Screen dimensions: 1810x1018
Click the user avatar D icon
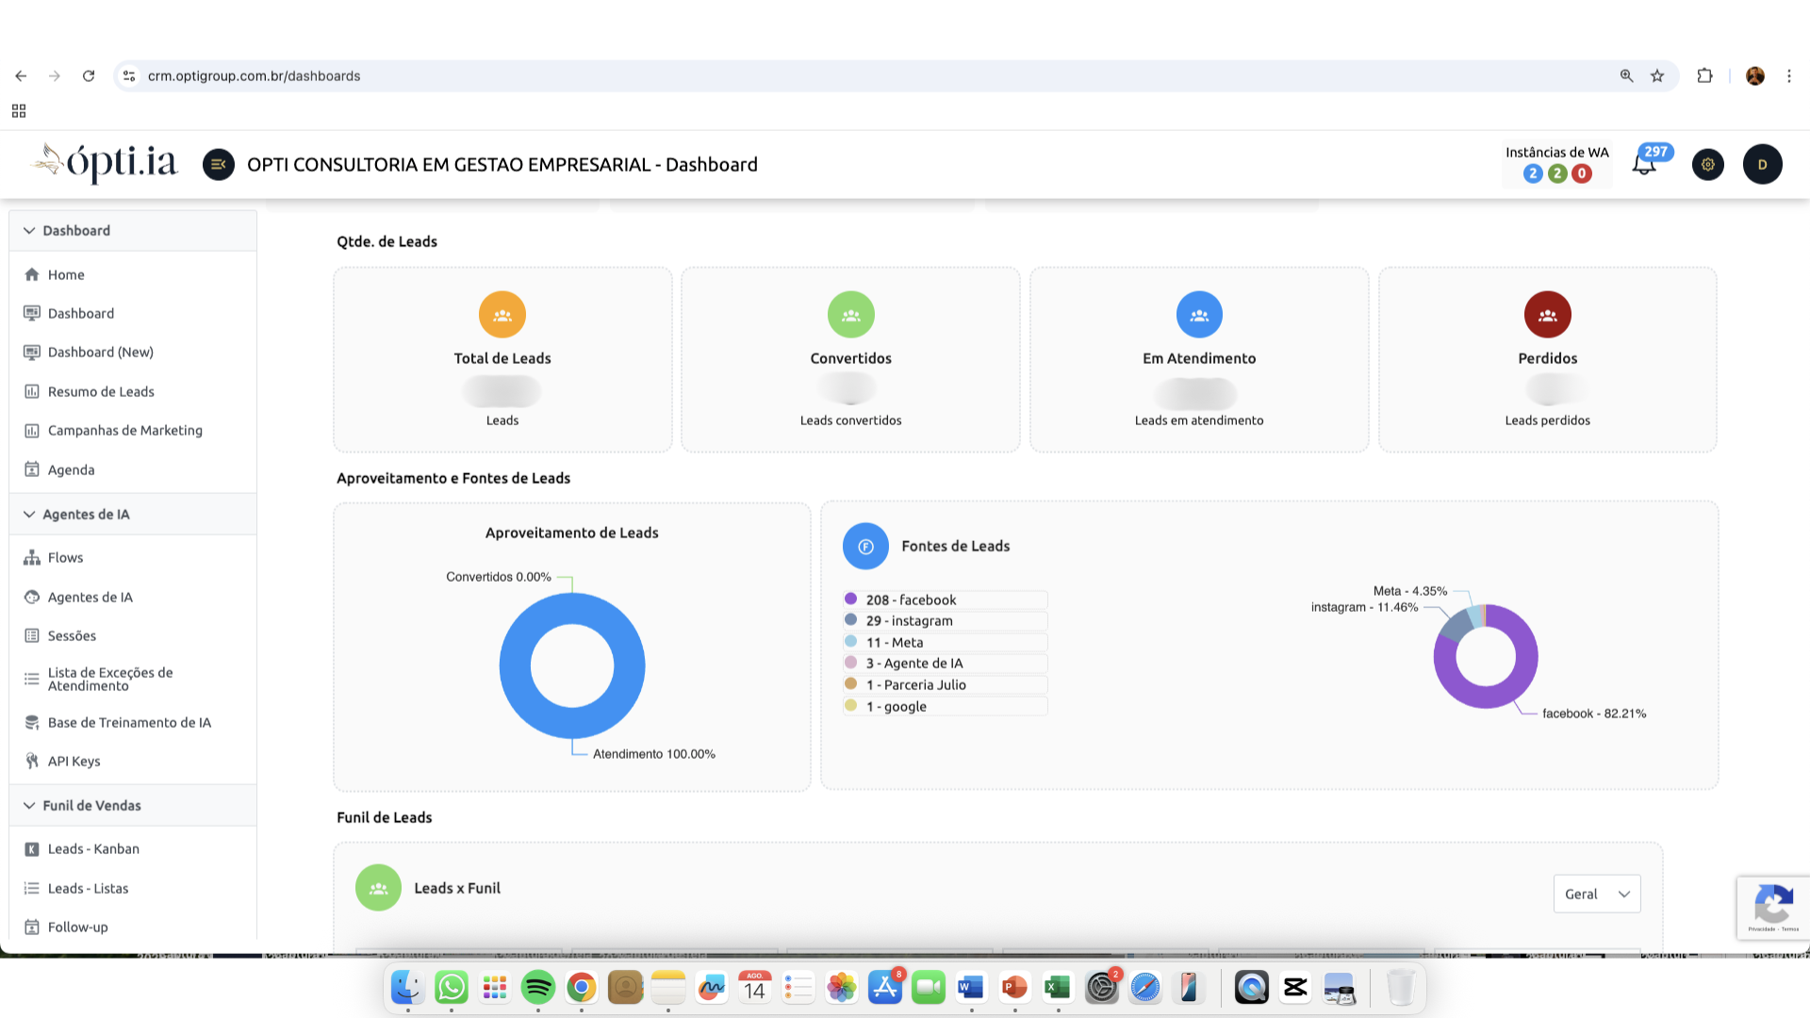point(1762,165)
